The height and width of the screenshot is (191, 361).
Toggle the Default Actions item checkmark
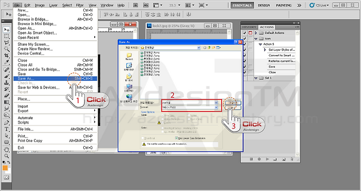[245, 33]
